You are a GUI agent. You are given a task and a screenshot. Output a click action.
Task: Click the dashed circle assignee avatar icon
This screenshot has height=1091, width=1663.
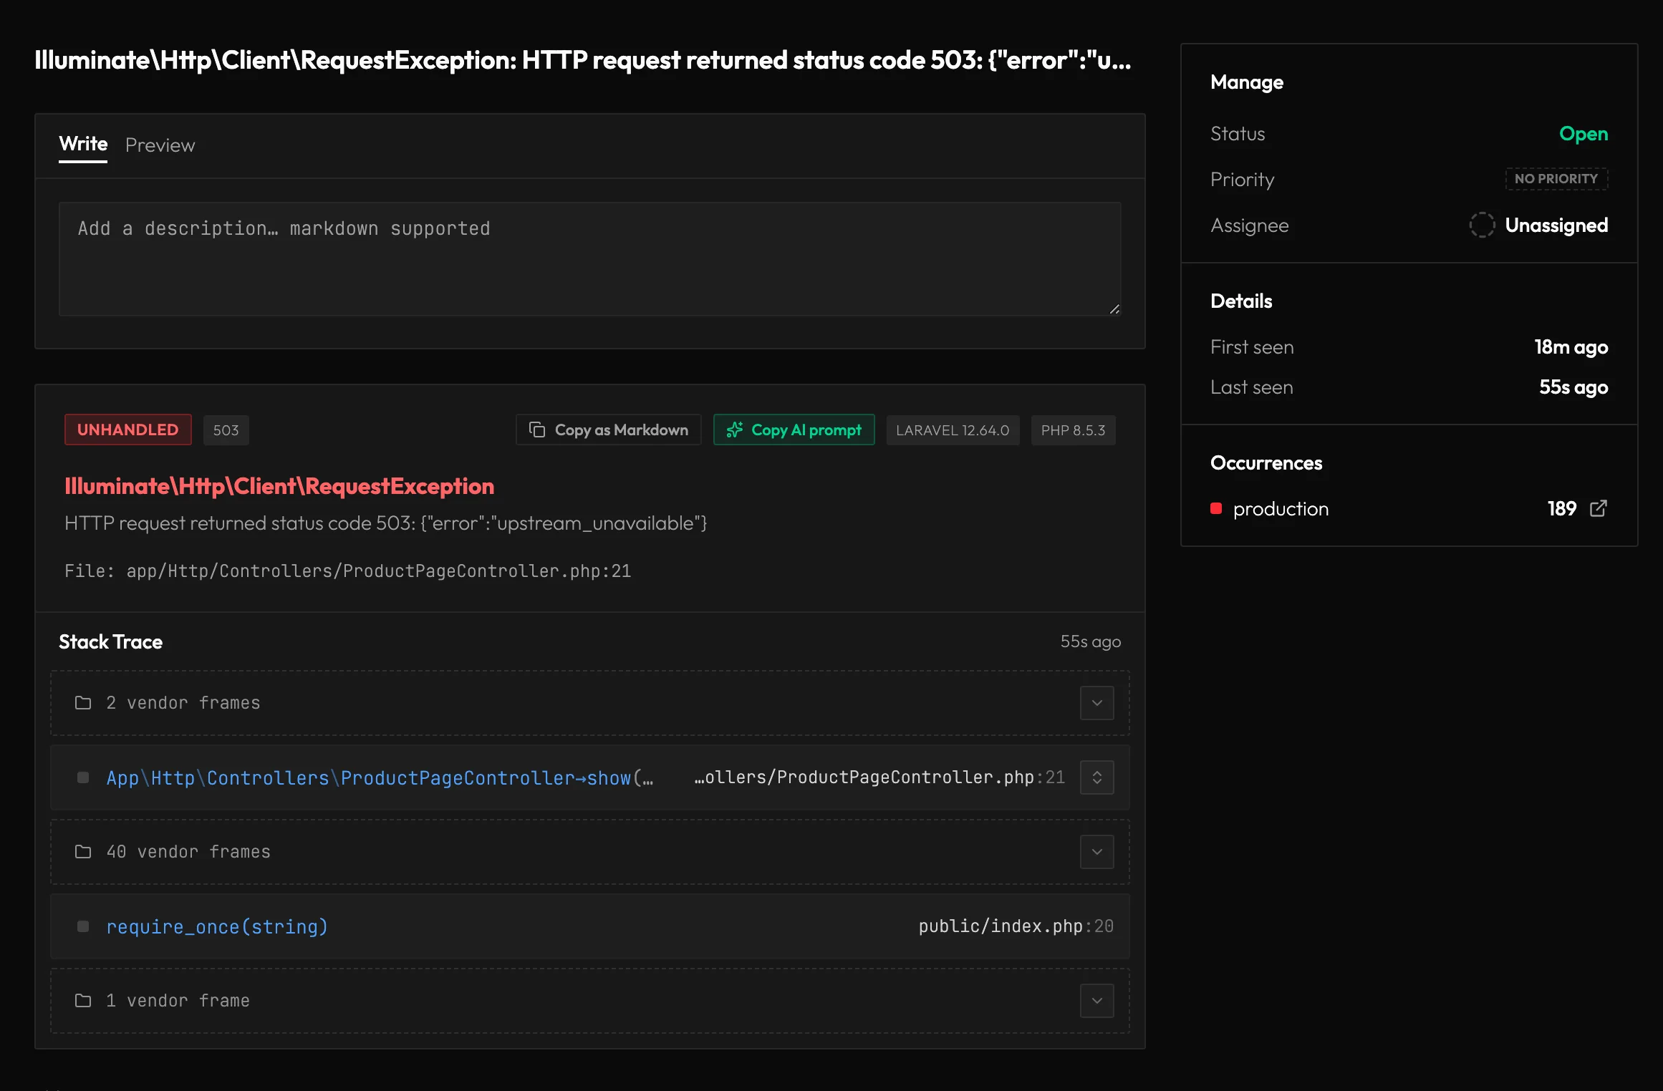(x=1482, y=225)
